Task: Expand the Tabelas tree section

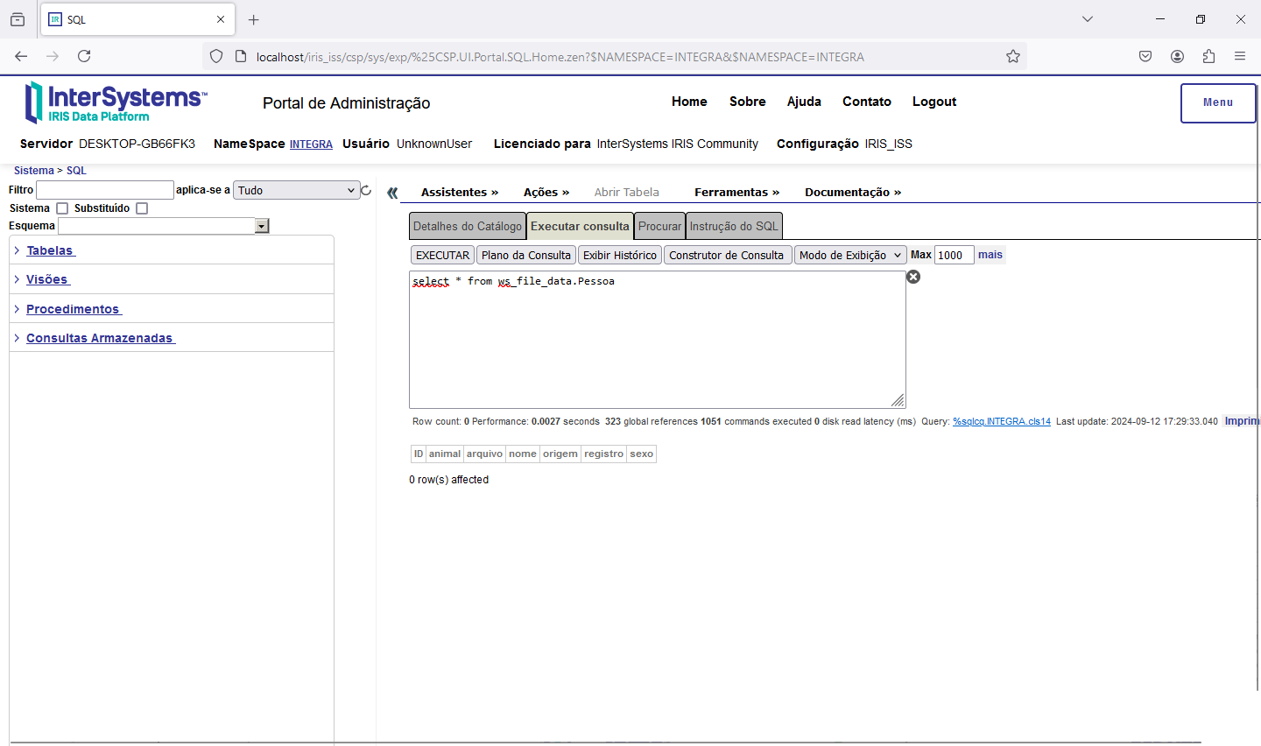Action: click(x=50, y=250)
